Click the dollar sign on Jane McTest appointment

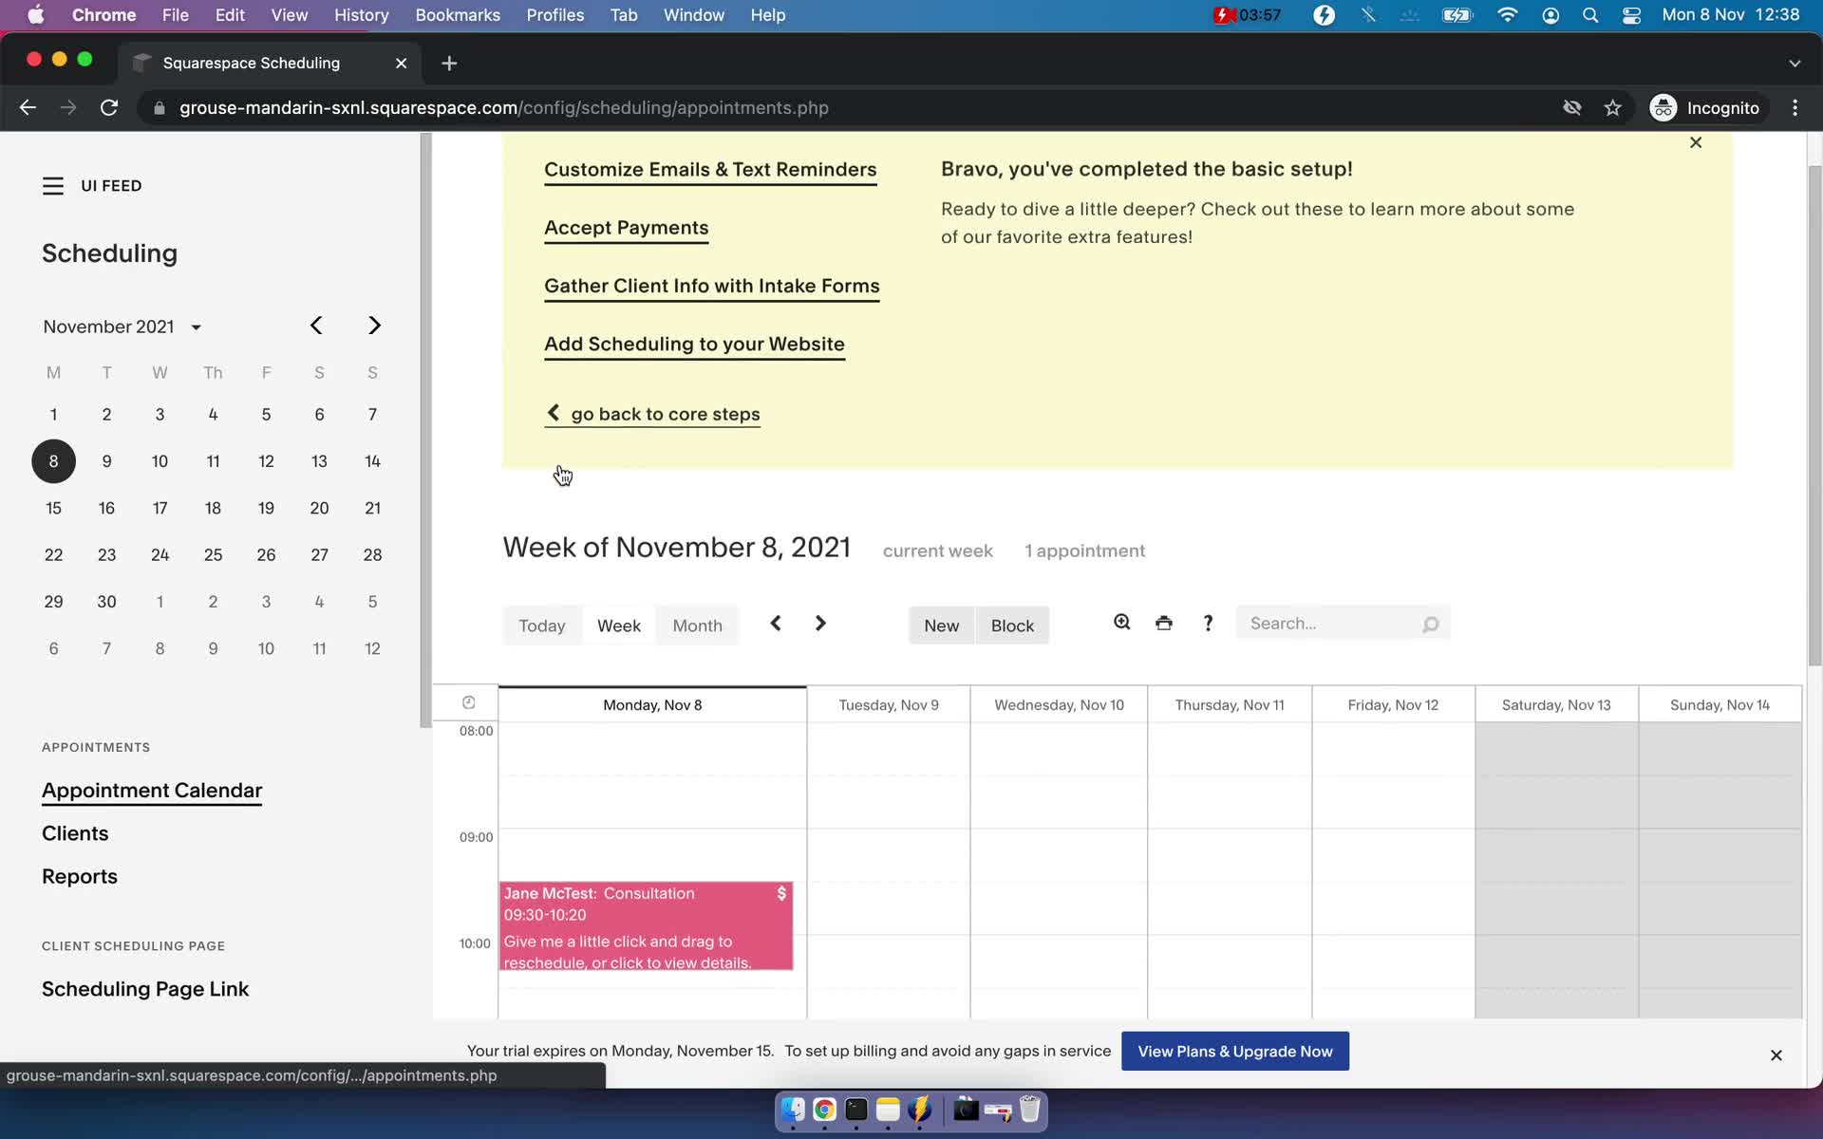click(x=781, y=893)
